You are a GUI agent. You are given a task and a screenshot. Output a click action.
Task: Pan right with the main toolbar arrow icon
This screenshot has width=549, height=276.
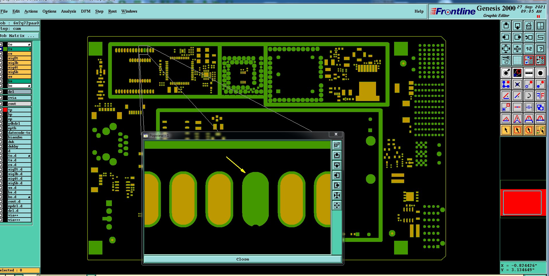pos(517,37)
